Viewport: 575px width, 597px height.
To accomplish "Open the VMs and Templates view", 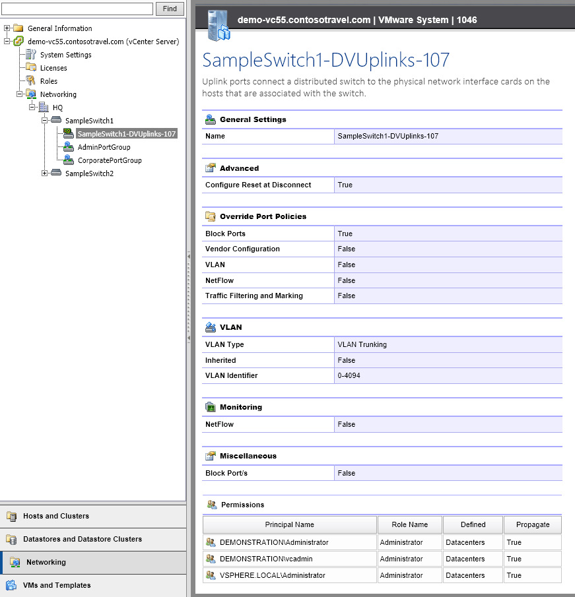I will pos(93,586).
